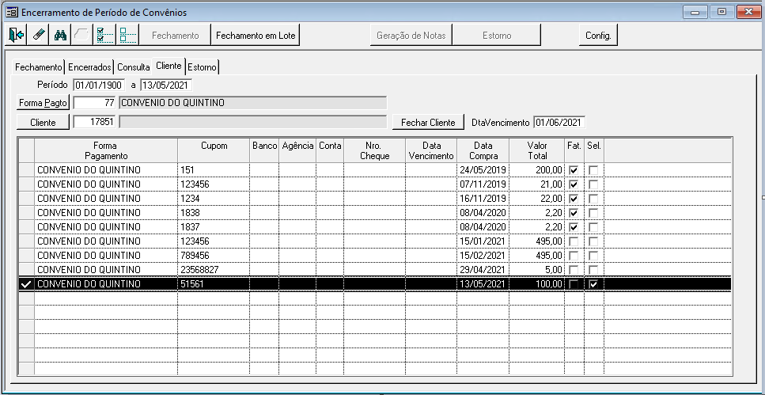Click the period end date 13/05/2021 field
Viewport: 765px width, 395px height.
tap(166, 85)
